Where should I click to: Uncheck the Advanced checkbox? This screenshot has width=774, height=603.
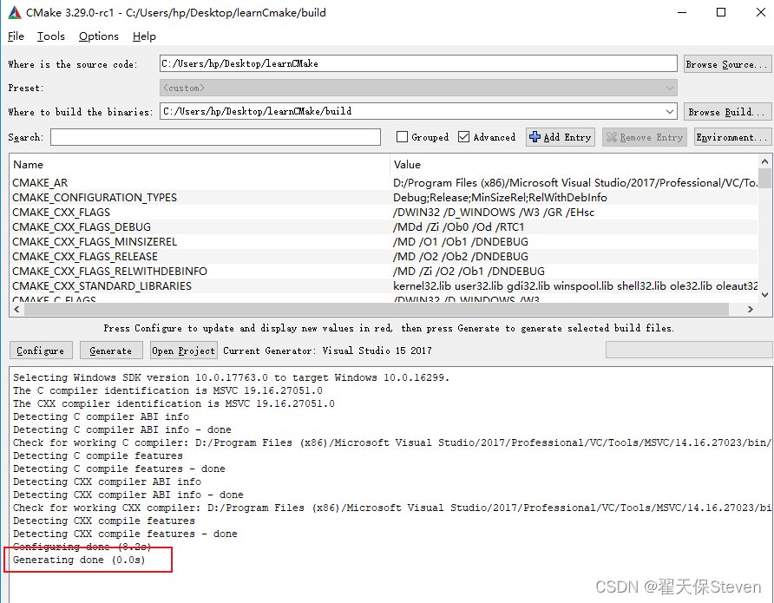[463, 137]
